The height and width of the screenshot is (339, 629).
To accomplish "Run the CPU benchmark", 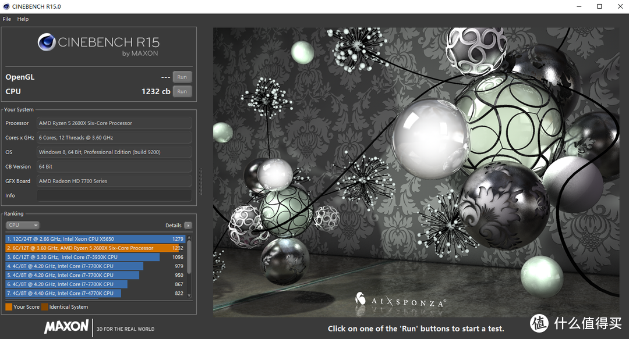I will (x=182, y=91).
